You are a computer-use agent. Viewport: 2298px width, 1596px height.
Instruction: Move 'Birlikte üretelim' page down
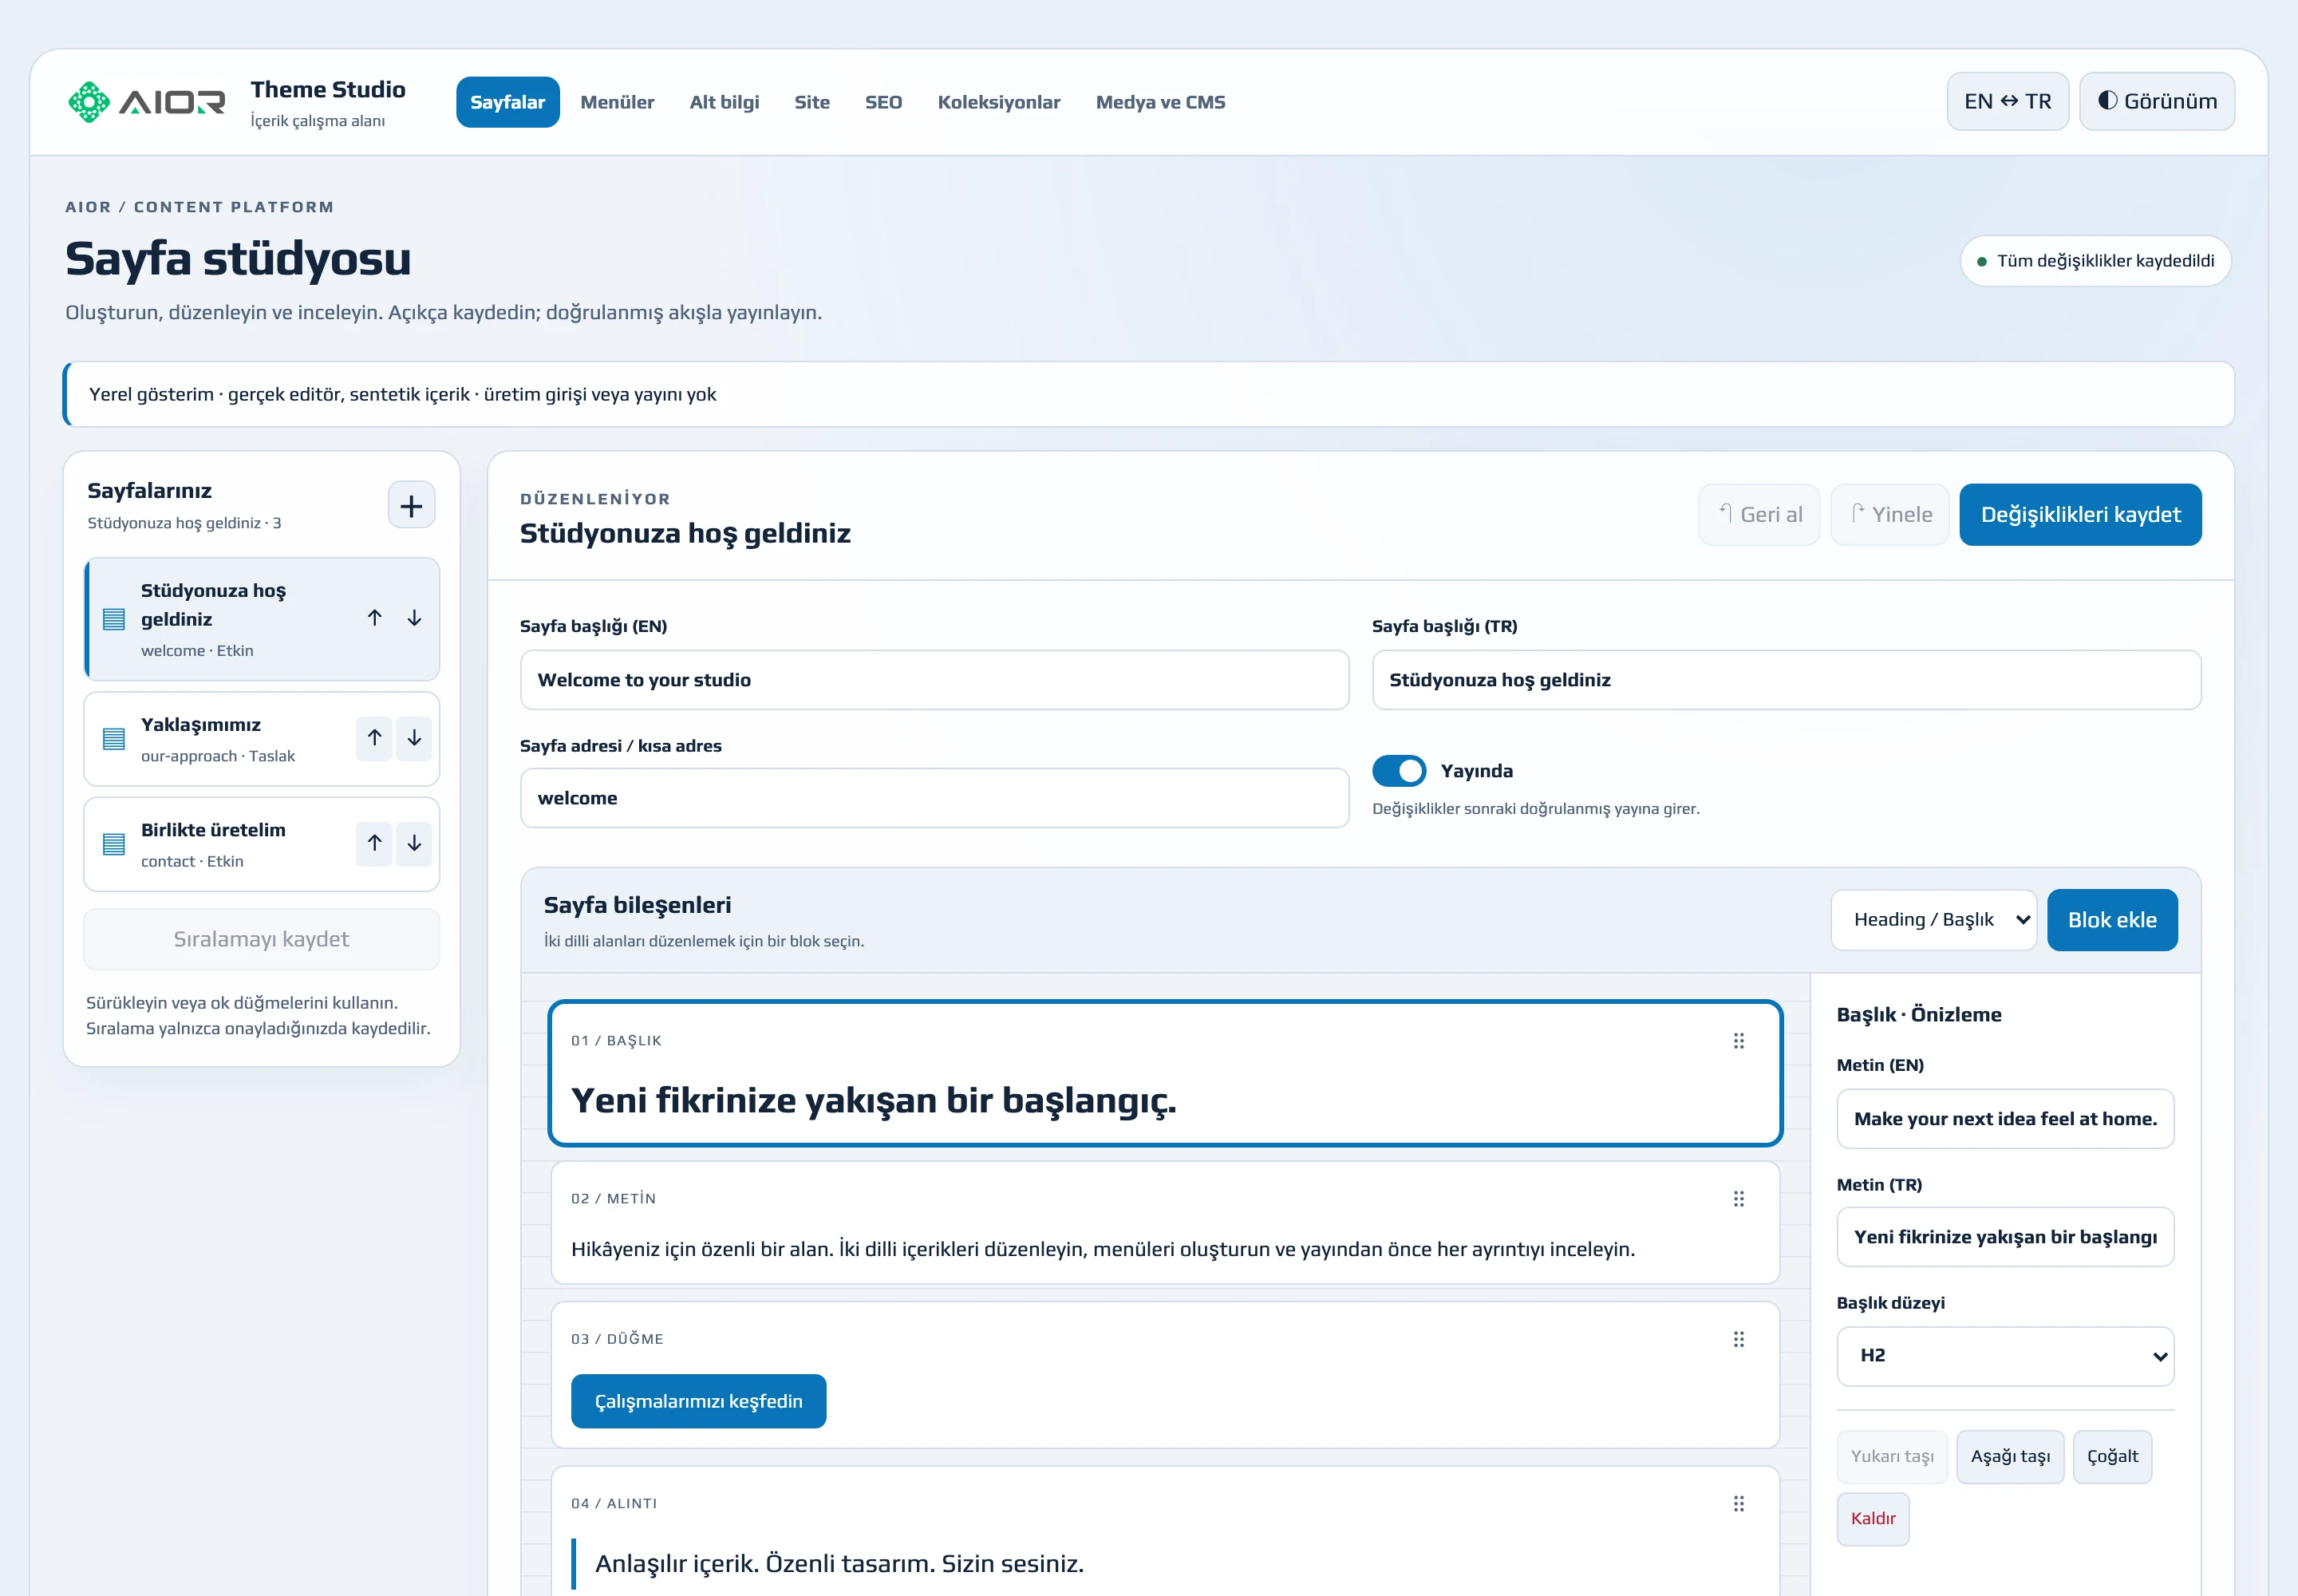click(414, 844)
